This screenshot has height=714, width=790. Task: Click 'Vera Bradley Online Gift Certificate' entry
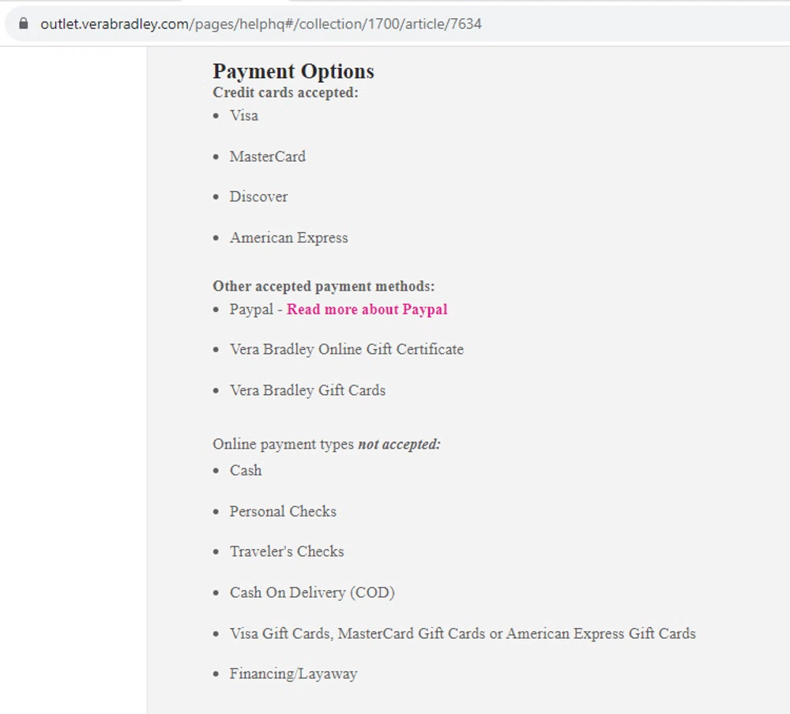[346, 349]
